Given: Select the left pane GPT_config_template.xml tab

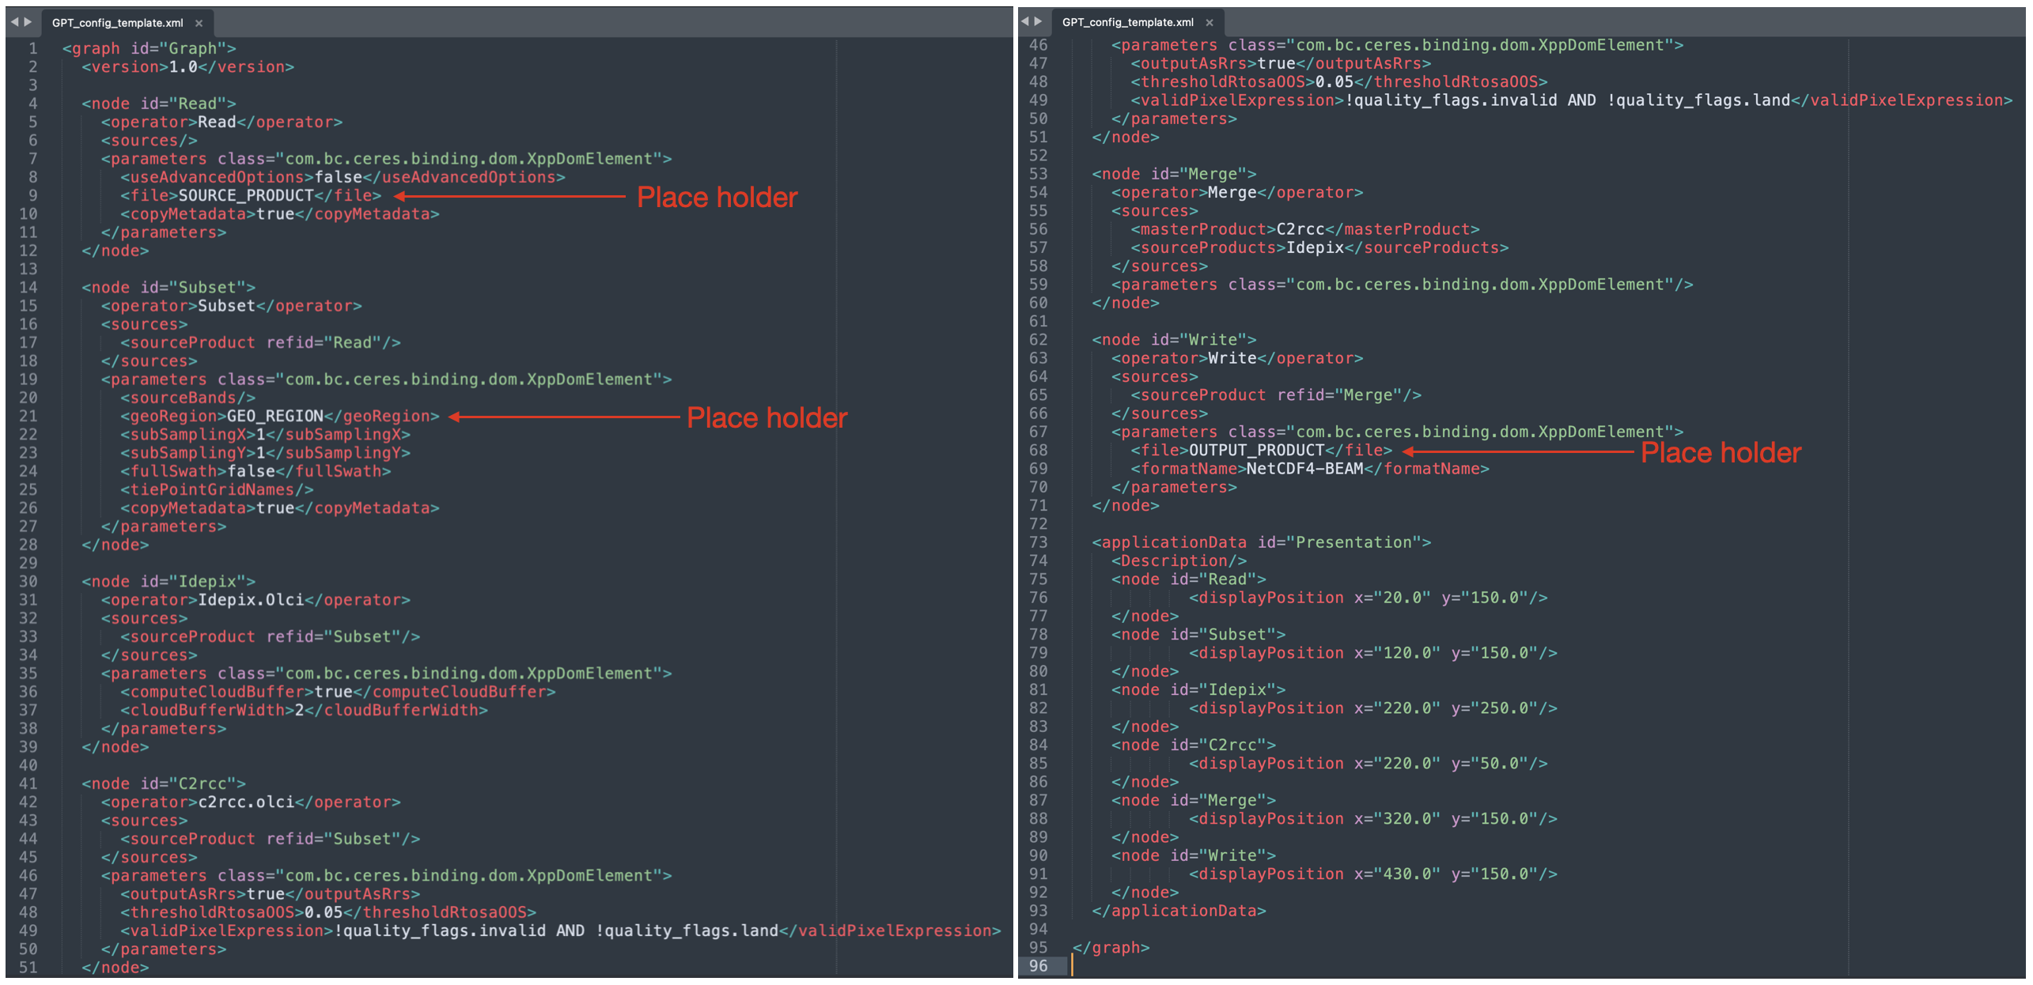Looking at the screenshot, I should click(117, 23).
